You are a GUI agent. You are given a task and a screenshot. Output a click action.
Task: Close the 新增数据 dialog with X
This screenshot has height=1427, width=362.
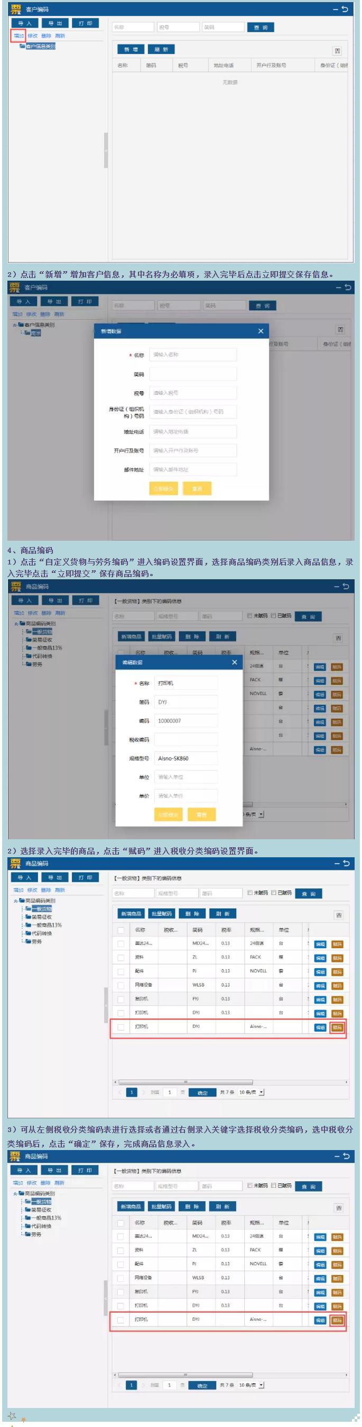point(261,331)
